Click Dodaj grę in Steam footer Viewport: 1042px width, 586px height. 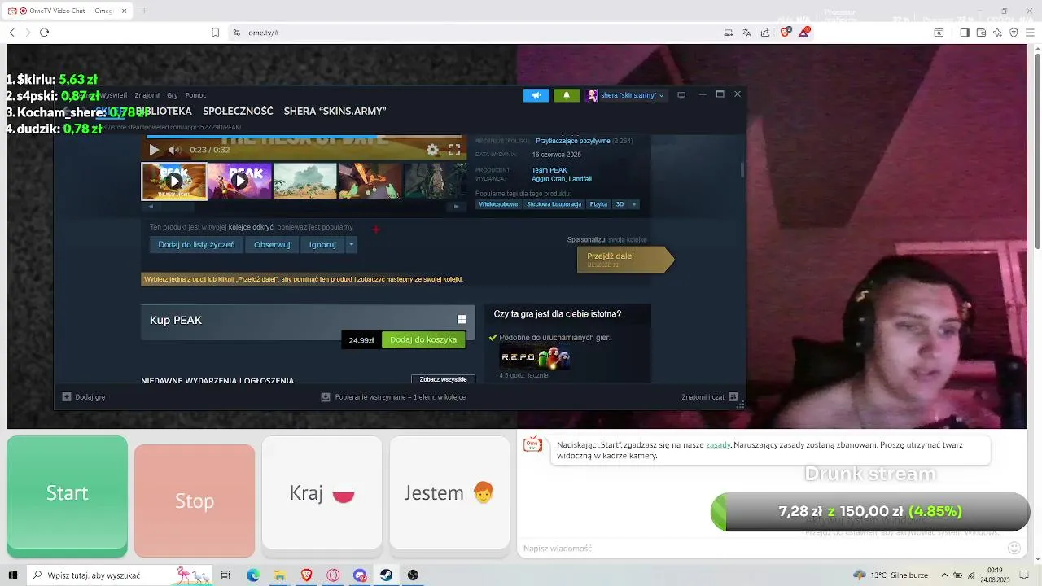tap(84, 397)
